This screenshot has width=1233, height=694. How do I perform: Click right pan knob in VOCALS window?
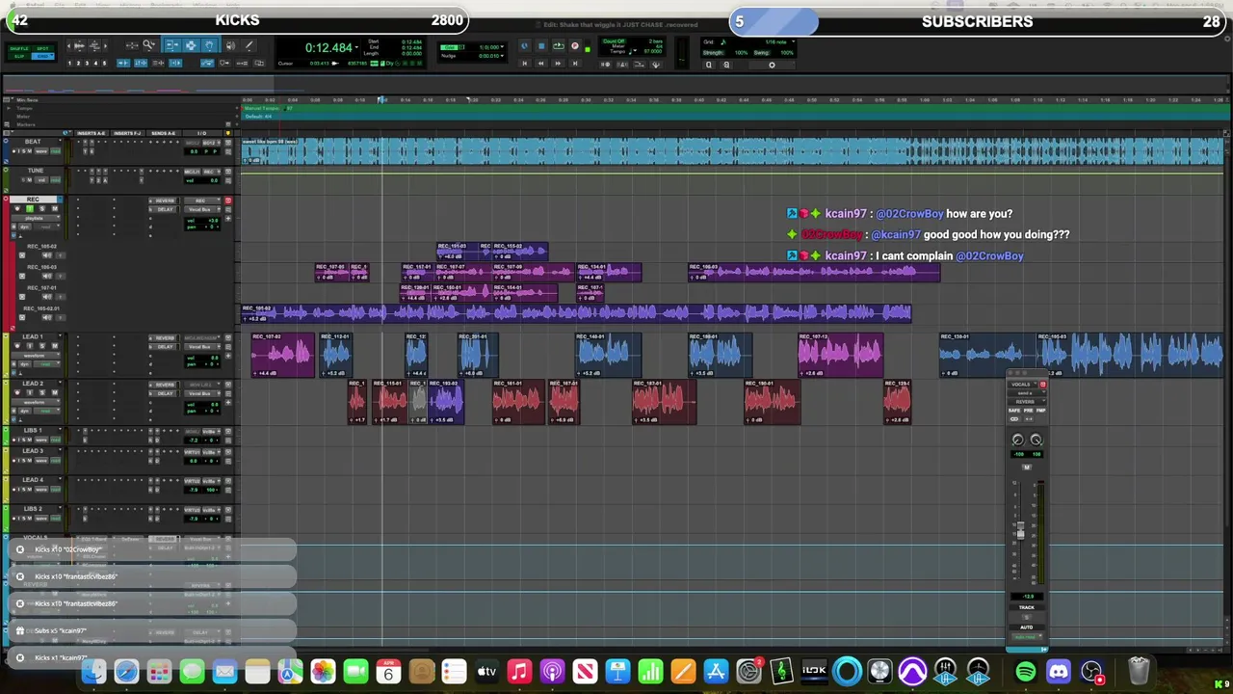tap(1036, 440)
